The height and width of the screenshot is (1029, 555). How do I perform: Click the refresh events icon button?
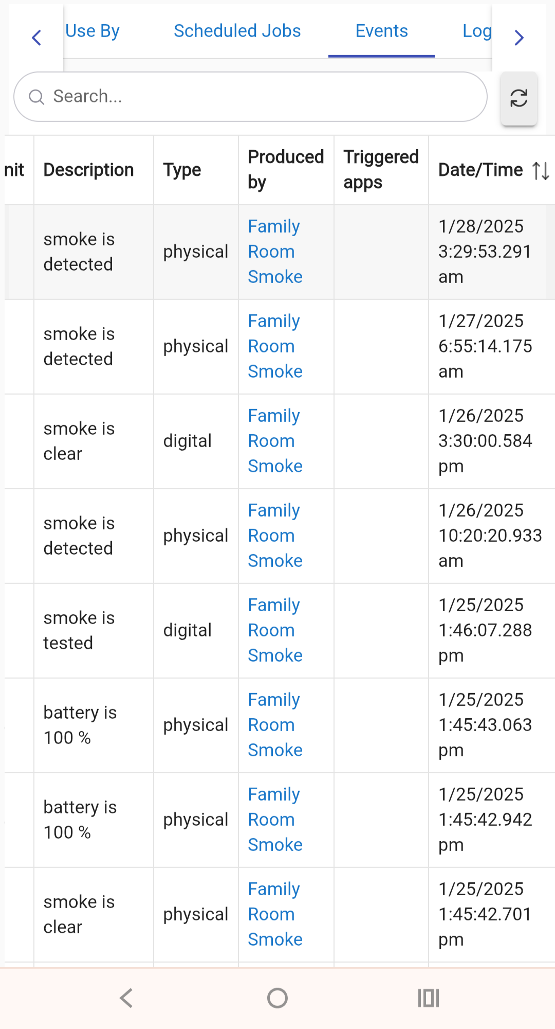coord(519,98)
